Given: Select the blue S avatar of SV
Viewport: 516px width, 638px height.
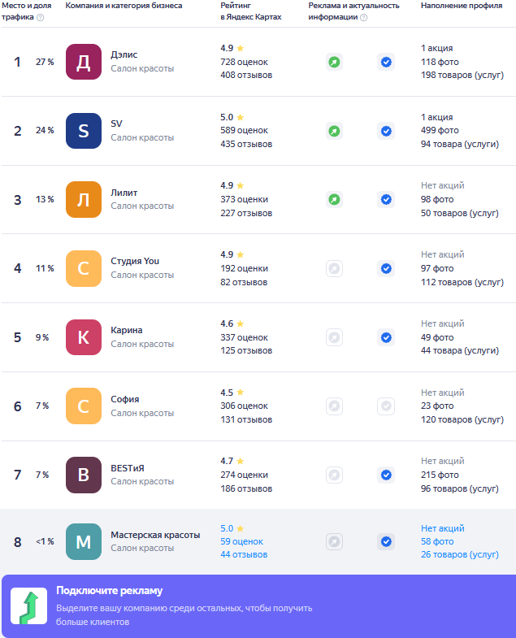Looking at the screenshot, I should (x=84, y=131).
